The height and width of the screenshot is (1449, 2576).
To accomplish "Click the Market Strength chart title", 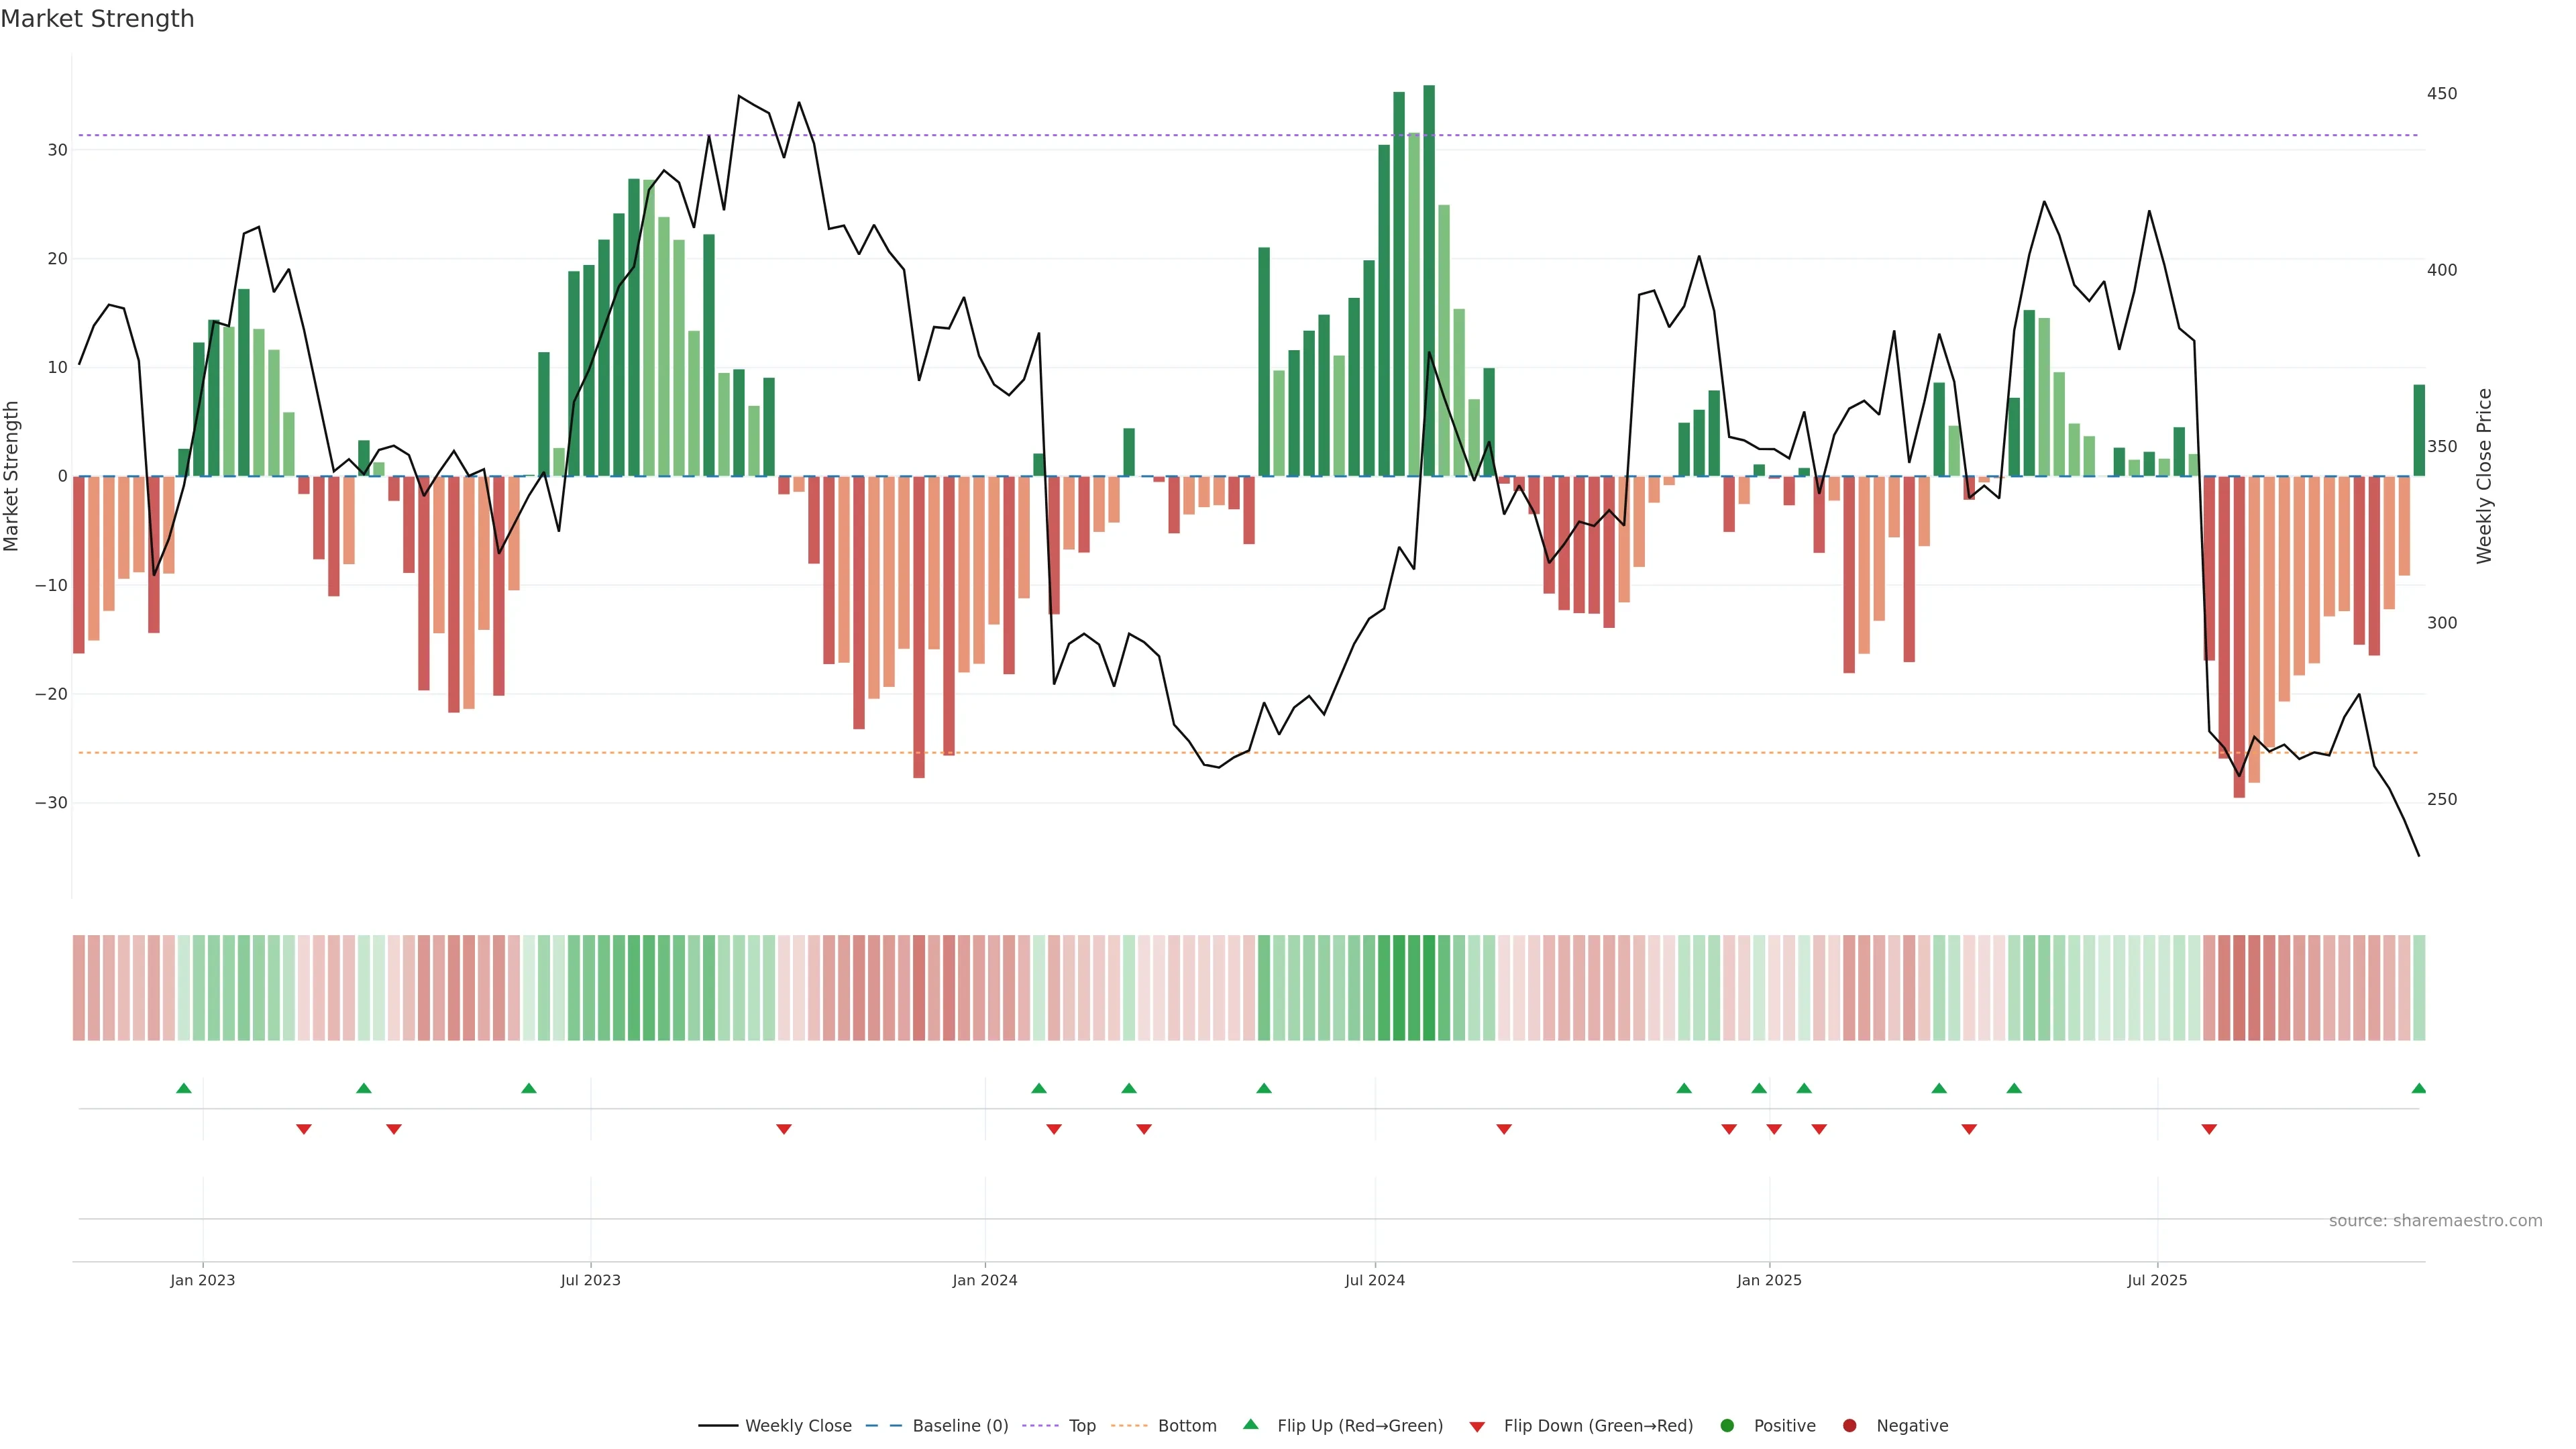I will click(x=97, y=19).
